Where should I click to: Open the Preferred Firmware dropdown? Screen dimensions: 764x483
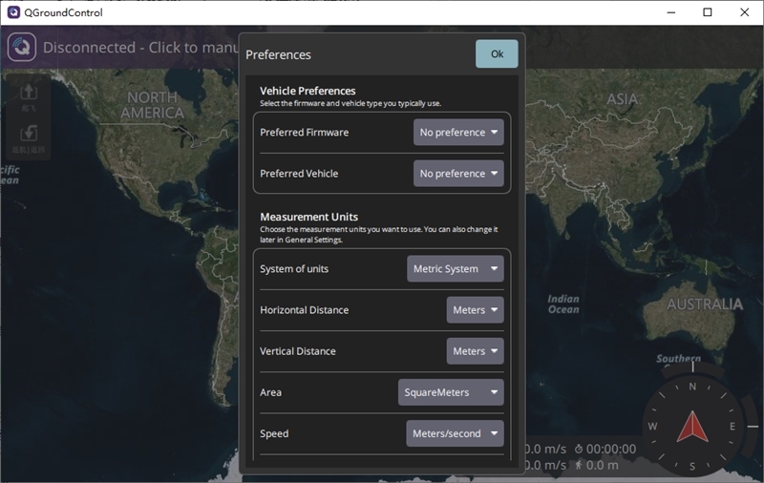pos(458,133)
